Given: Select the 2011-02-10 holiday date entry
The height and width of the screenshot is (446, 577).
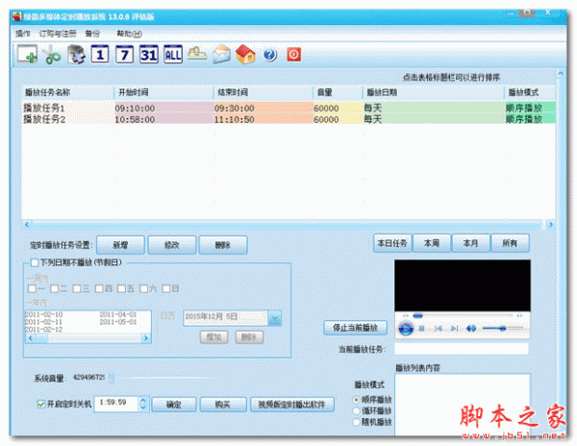Looking at the screenshot, I should coord(43,314).
